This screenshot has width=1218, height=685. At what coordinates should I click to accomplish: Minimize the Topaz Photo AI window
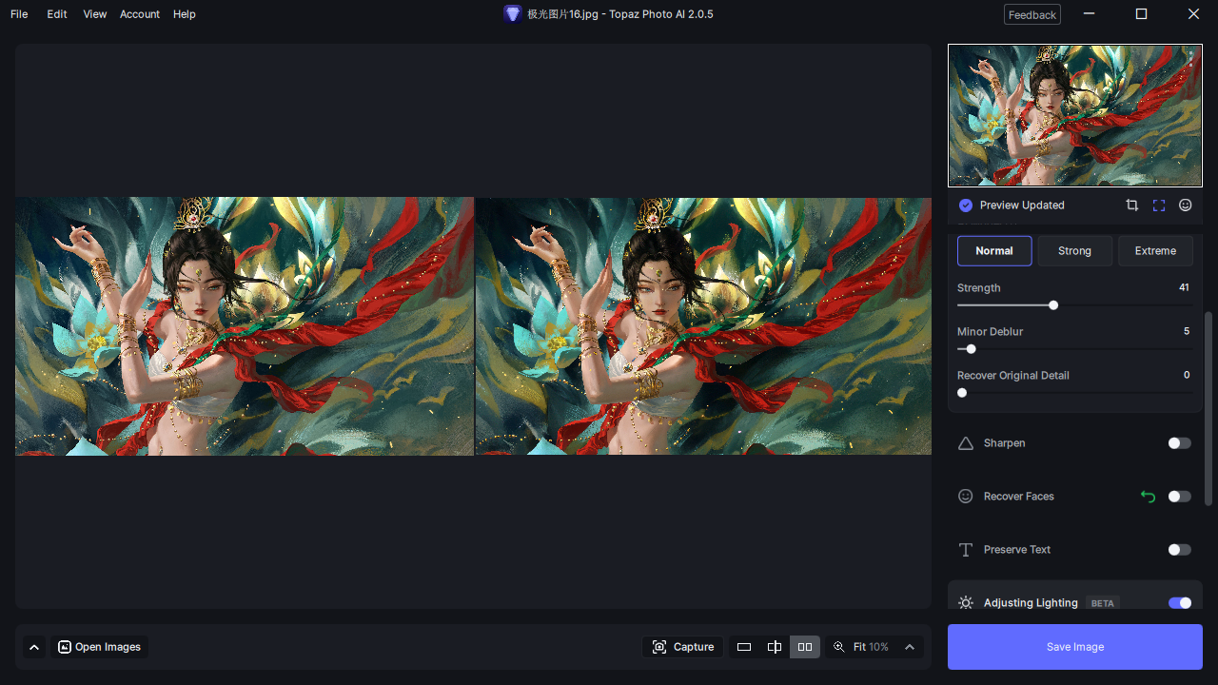(x=1090, y=14)
